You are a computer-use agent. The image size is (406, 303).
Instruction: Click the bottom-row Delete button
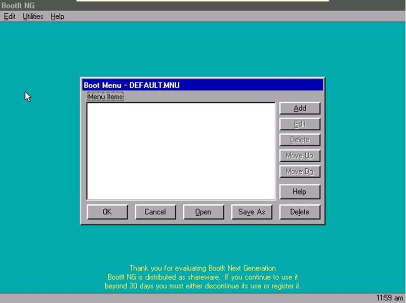click(300, 212)
